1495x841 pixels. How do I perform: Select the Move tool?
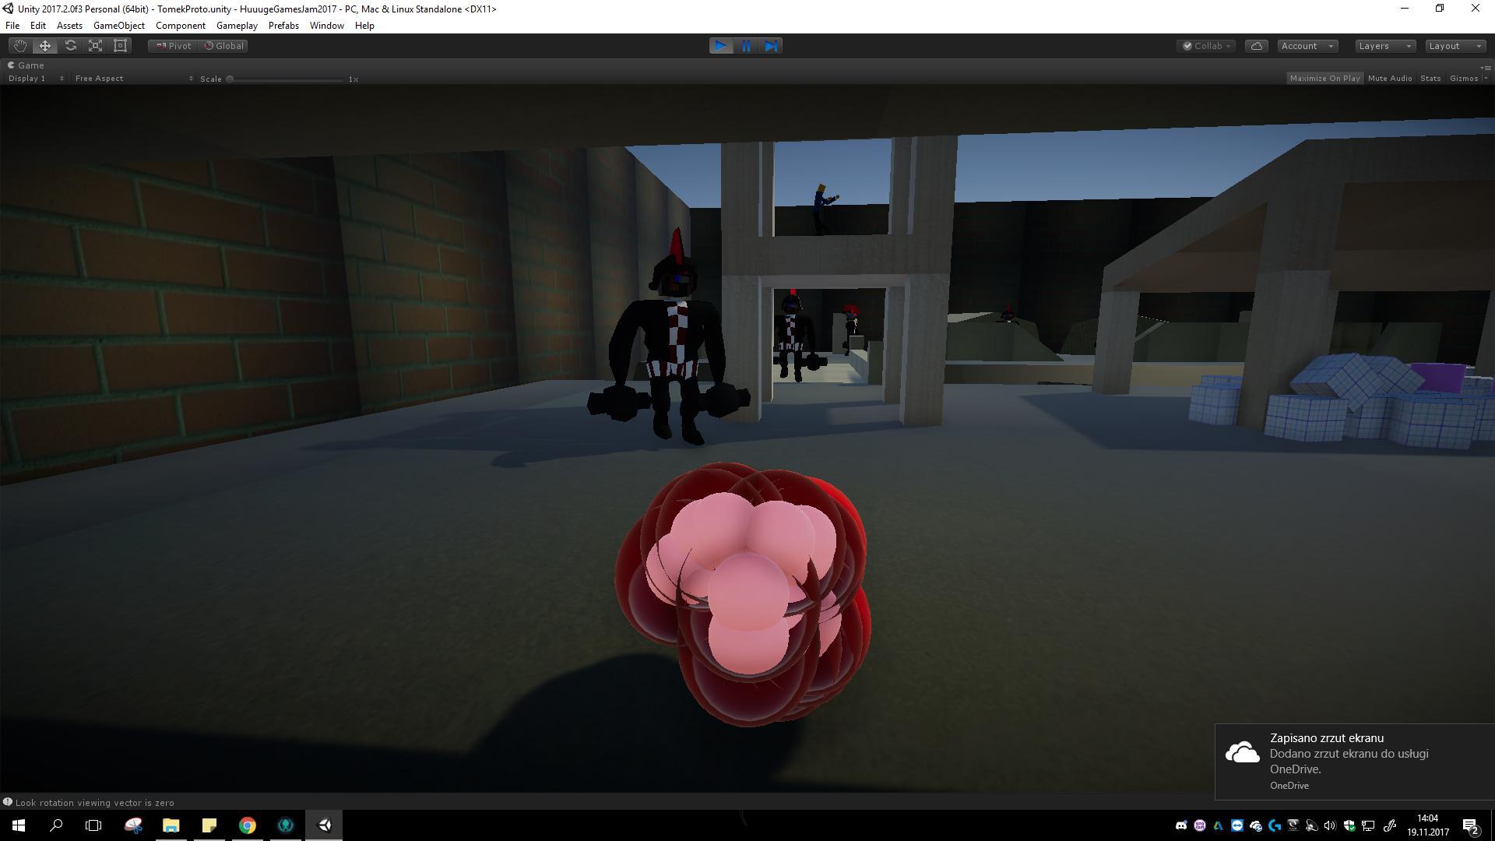click(x=45, y=46)
